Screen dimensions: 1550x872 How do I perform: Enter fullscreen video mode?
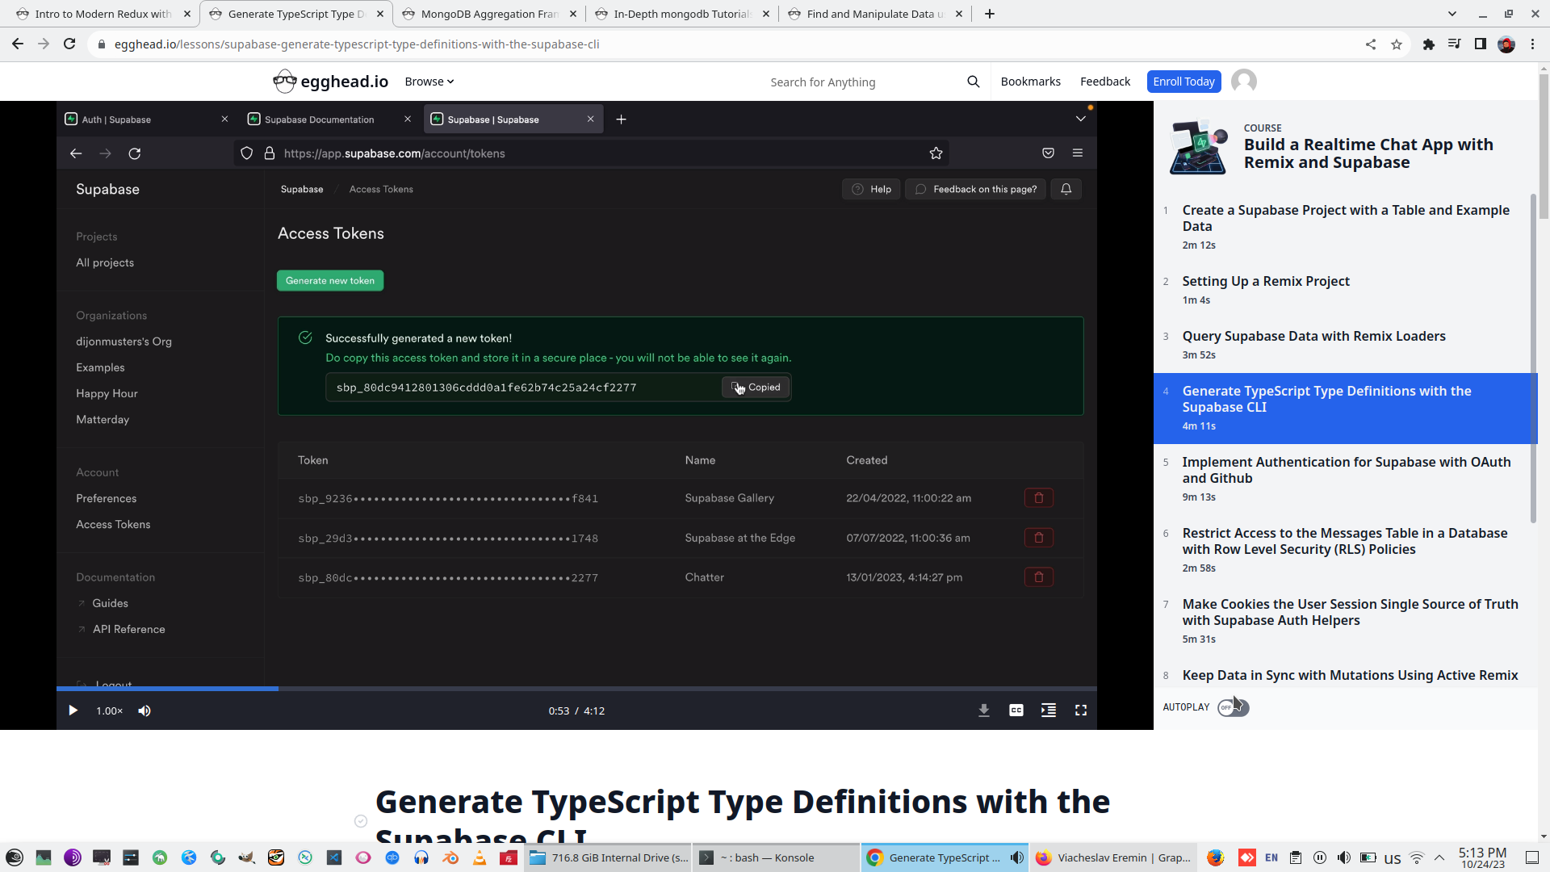[1080, 711]
